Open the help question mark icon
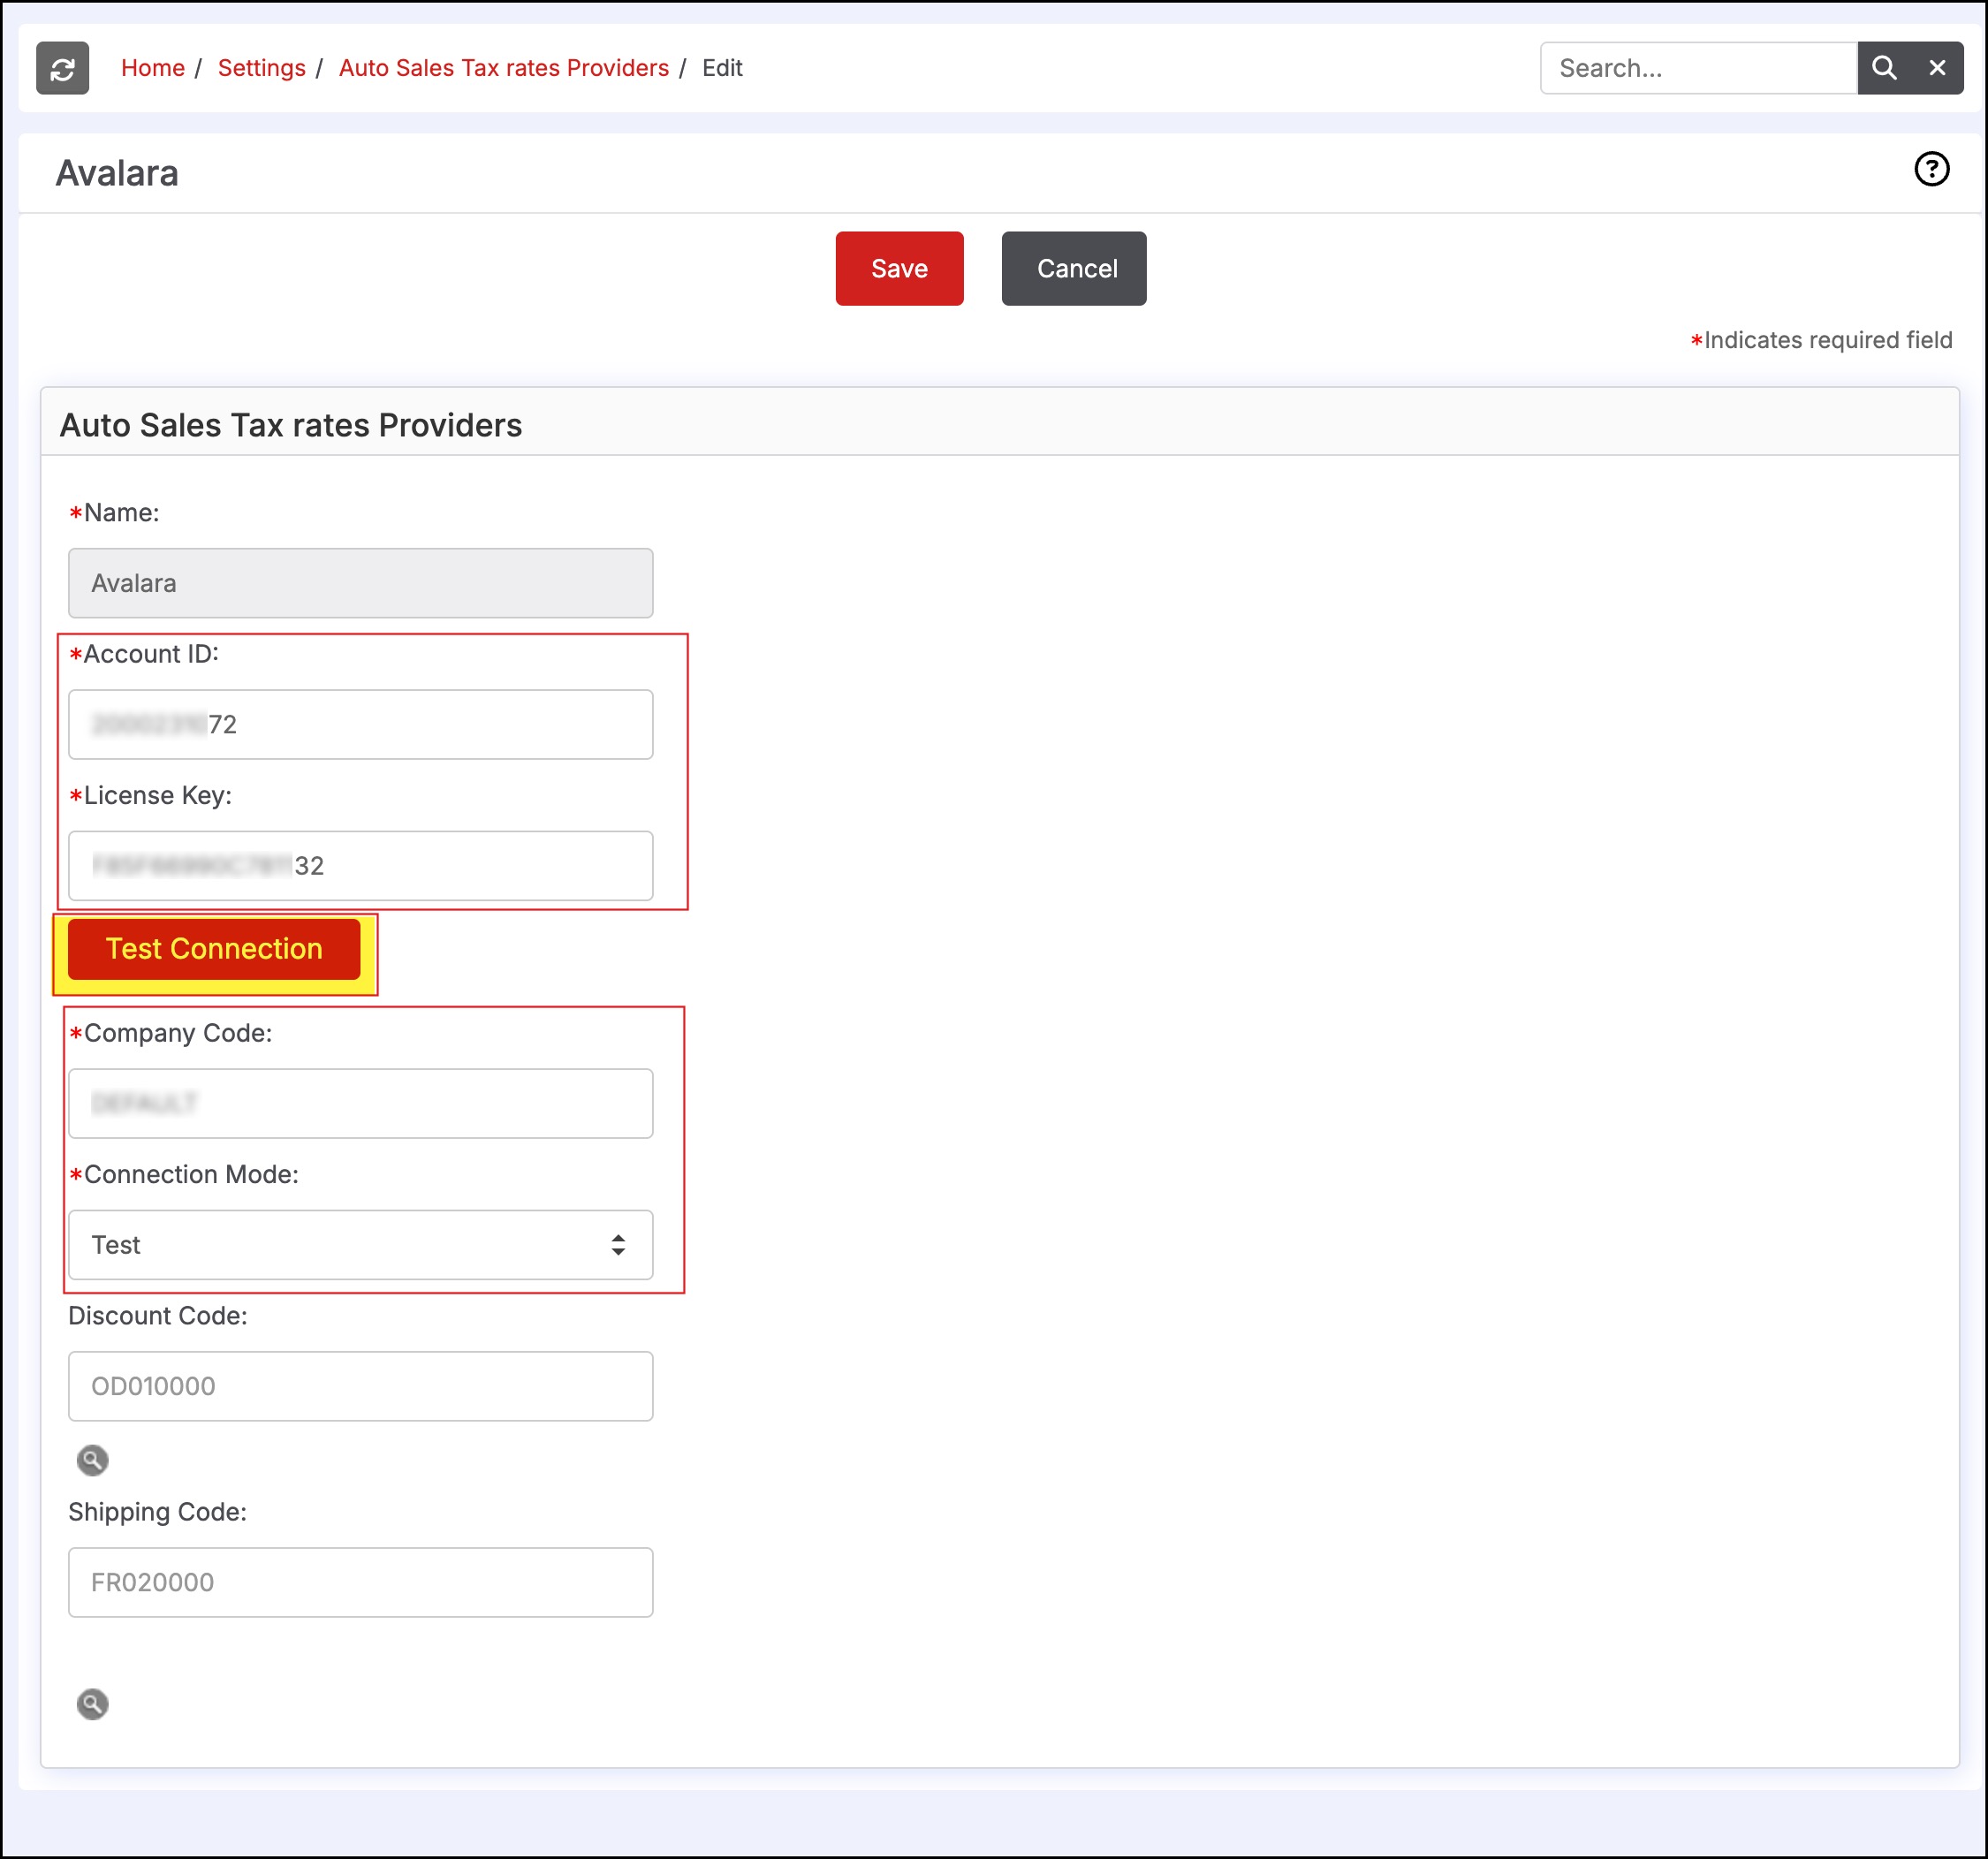This screenshot has width=1988, height=1859. tap(1931, 169)
